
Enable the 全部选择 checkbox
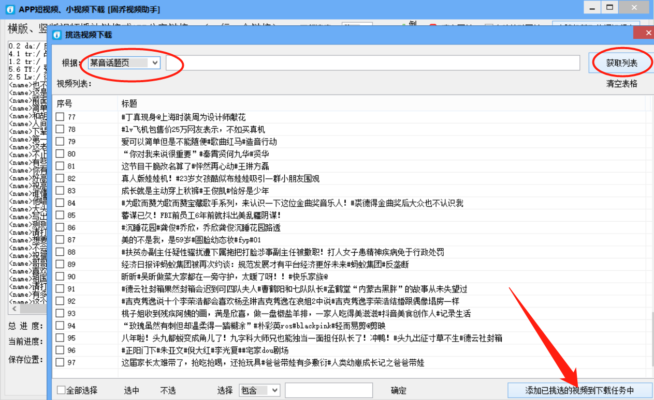coord(61,390)
